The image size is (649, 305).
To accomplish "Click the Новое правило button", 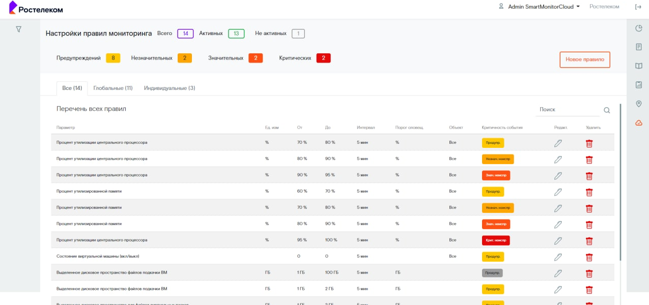I will 584,59.
